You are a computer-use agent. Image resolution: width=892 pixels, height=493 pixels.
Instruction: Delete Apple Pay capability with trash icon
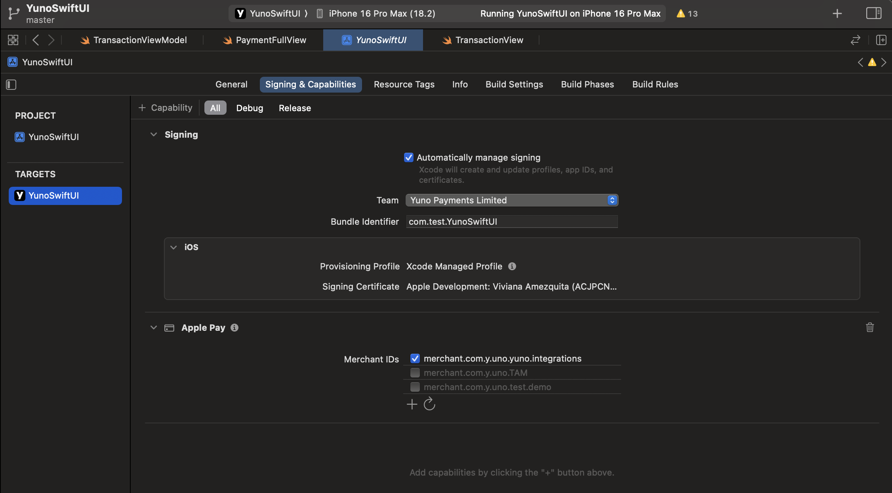(870, 327)
